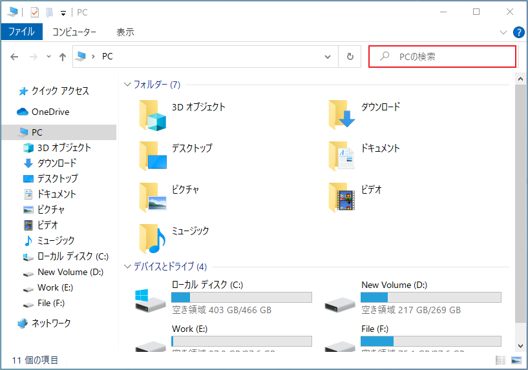The width and height of the screenshot is (528, 370).
Task: Click the scrollbar up arrow
Action: (x=520, y=79)
